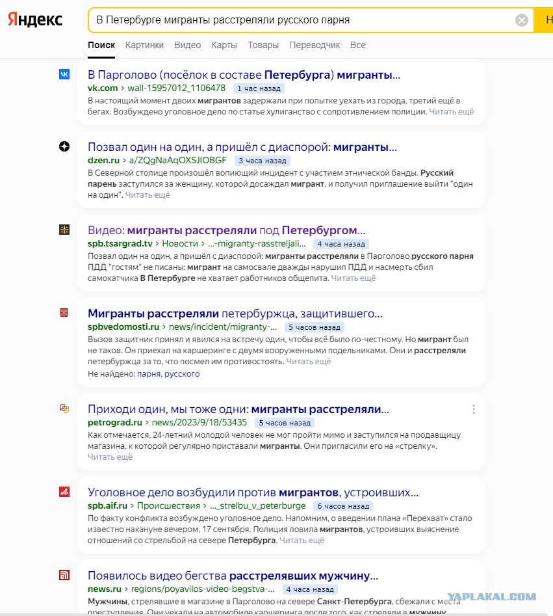The height and width of the screenshot is (616, 553).
Task: Click the 'парня' not-found word link
Action: 149,374
